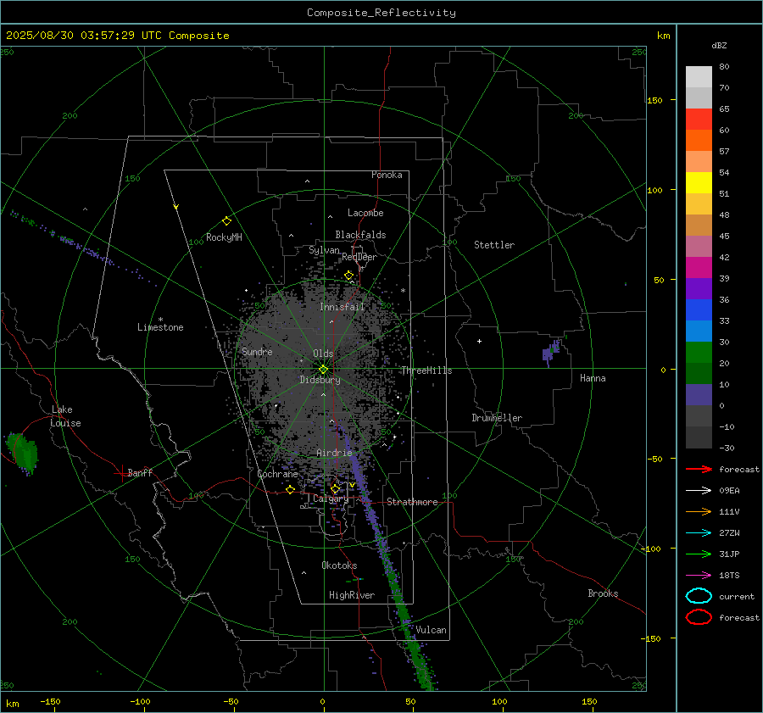763x713 pixels.
Task: Select the white 09EA arrow legend icon
Action: [699, 490]
